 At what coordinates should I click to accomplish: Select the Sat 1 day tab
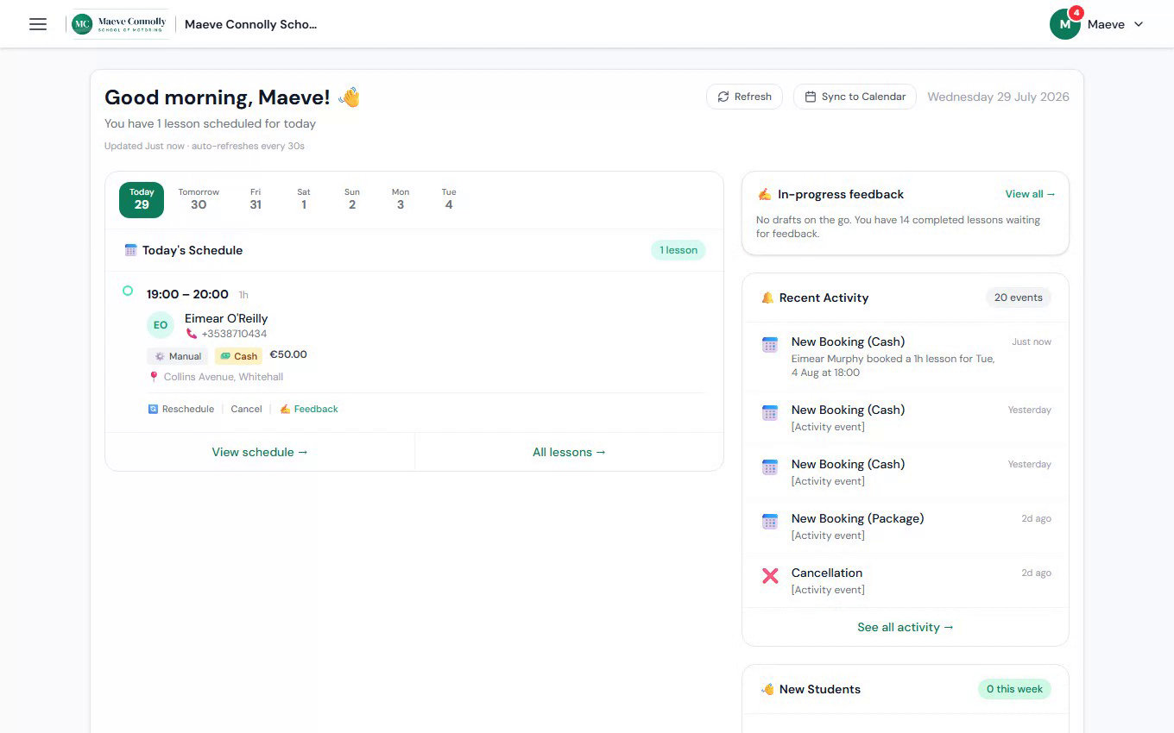304,199
